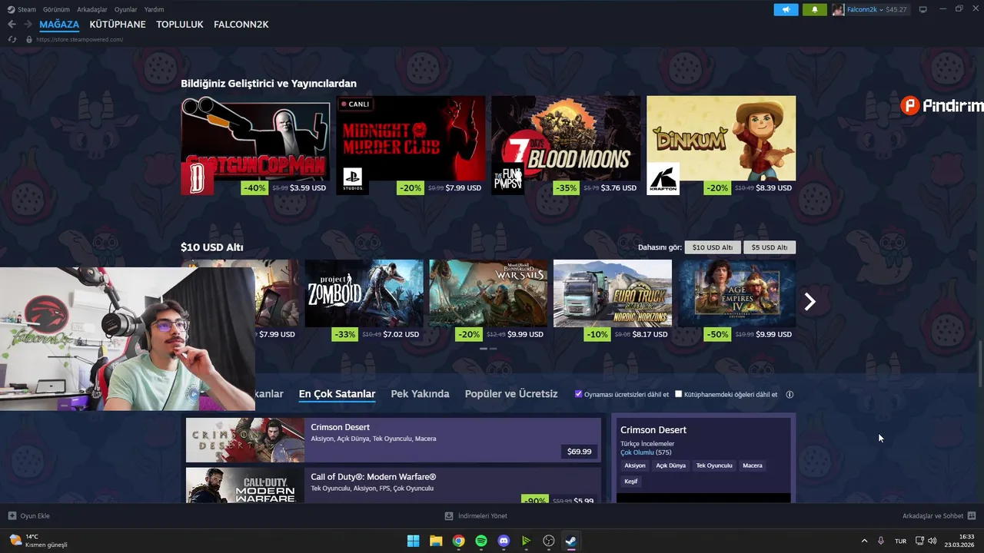Open File Explorer from the taskbar
Image resolution: width=984 pixels, height=553 pixels.
tap(436, 541)
